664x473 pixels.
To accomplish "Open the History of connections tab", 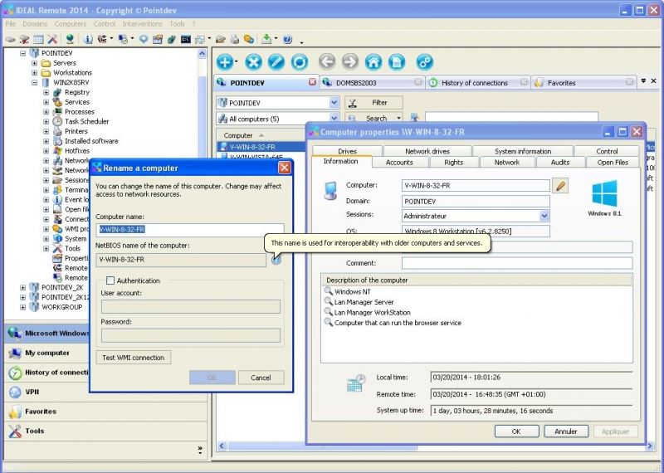I will [x=474, y=83].
